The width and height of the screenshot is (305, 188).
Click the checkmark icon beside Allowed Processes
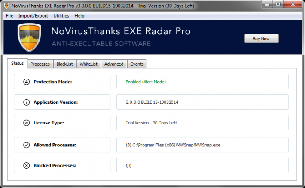point(27,145)
